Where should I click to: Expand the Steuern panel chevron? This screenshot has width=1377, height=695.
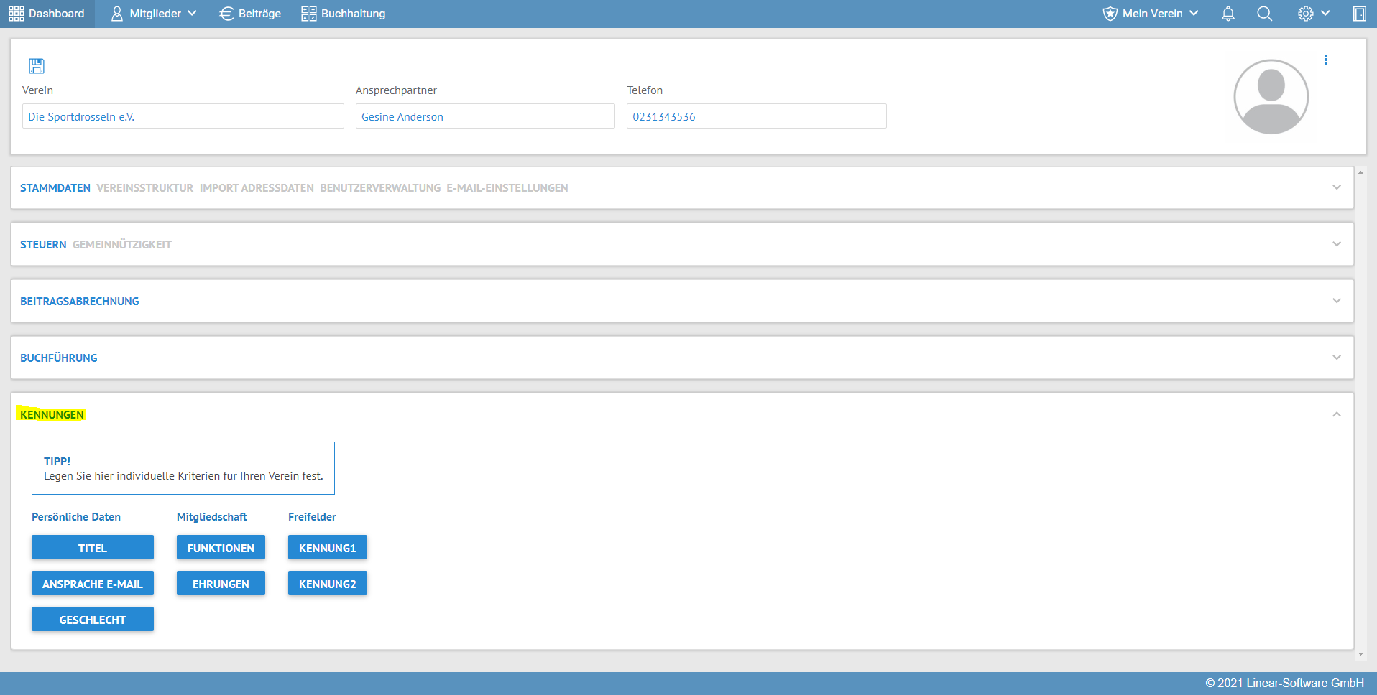click(x=1337, y=244)
